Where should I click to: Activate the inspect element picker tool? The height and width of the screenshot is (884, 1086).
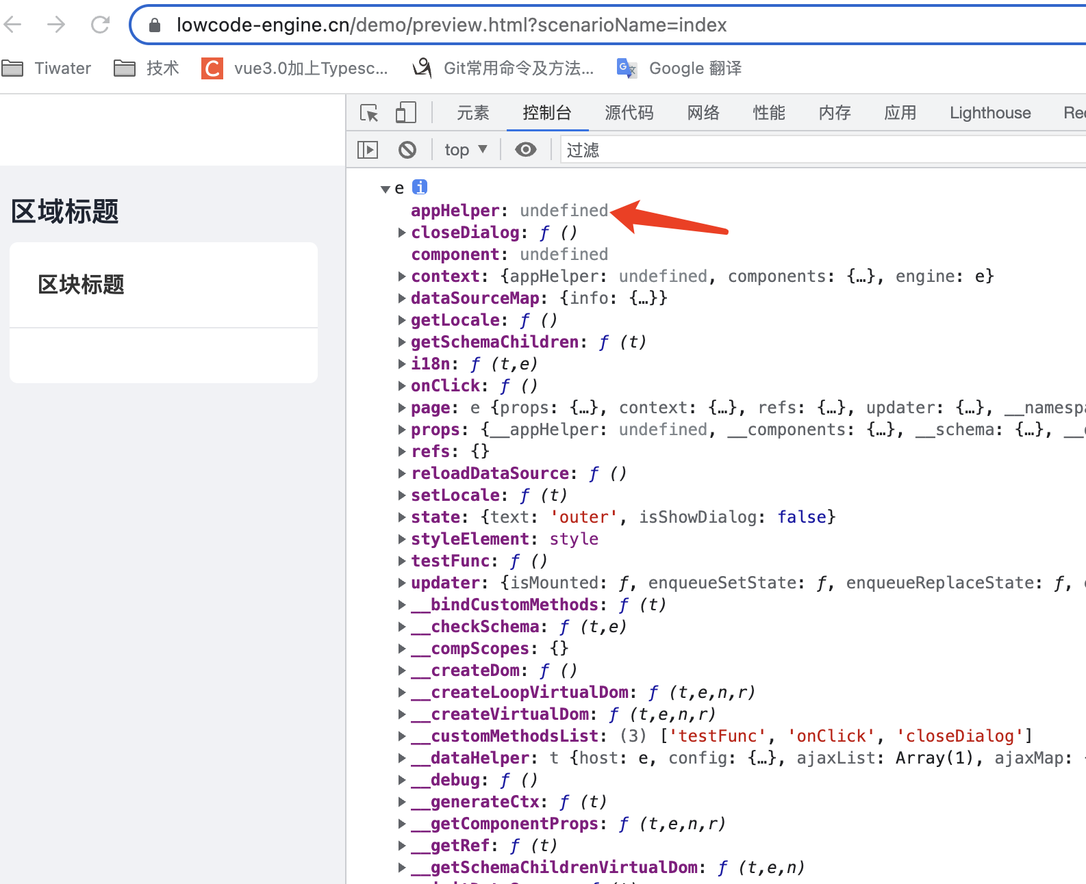tap(369, 113)
